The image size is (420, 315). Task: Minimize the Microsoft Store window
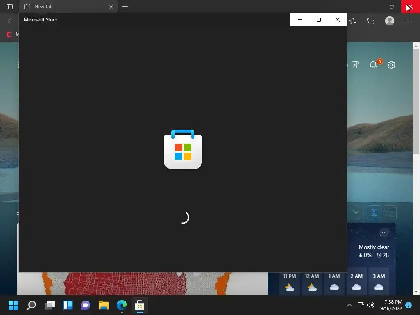click(x=300, y=20)
